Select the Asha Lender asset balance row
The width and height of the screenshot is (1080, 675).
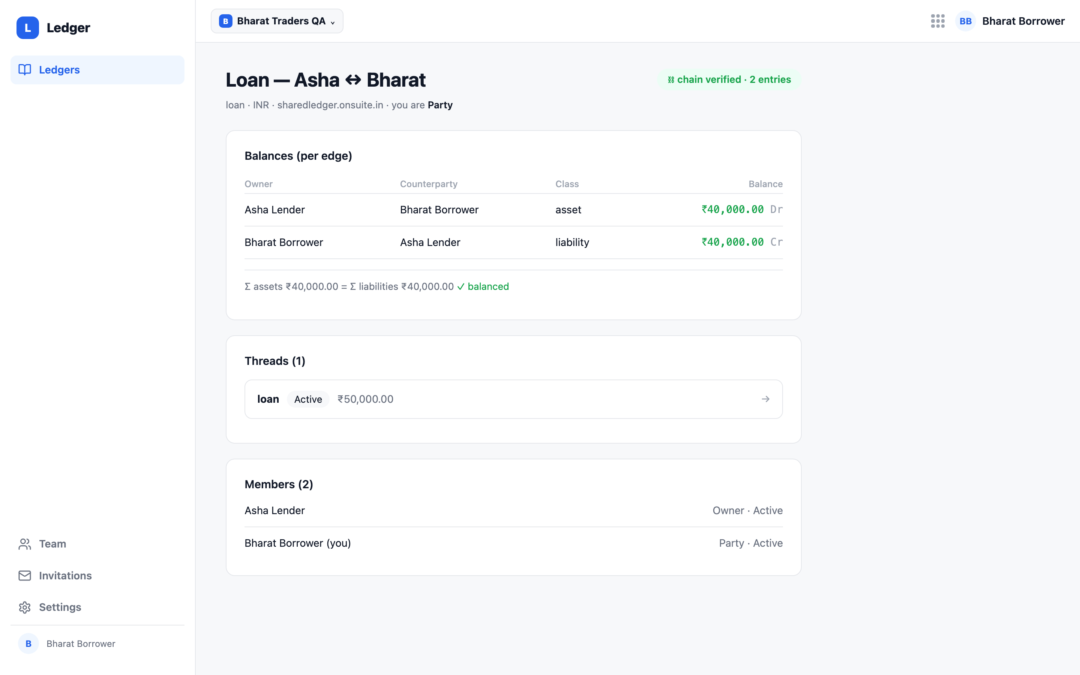coord(513,210)
